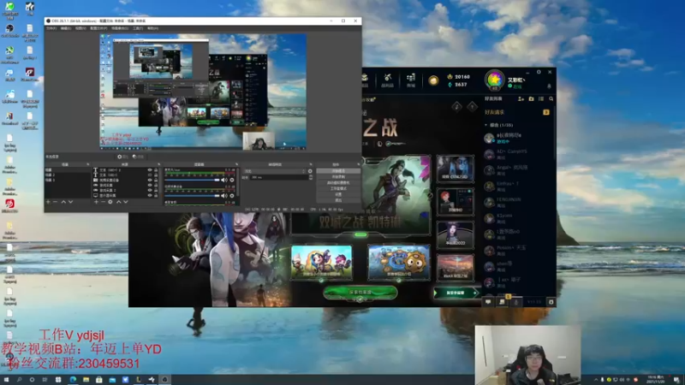
Task: Click 开始录制 button in OBS
Action: 338,177
